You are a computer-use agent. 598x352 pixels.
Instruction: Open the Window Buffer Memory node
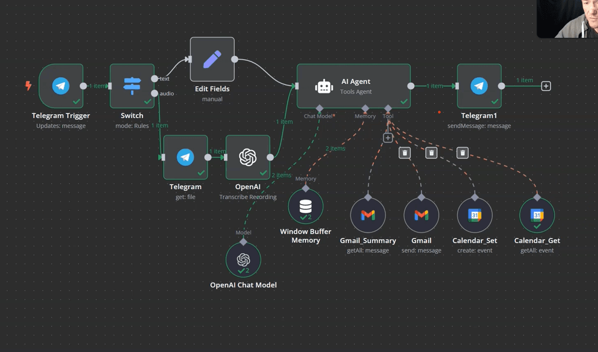306,207
